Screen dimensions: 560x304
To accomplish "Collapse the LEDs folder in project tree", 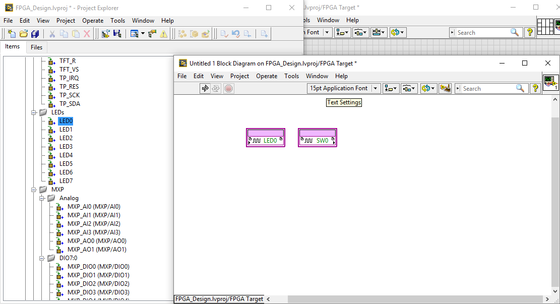I will pos(34,112).
